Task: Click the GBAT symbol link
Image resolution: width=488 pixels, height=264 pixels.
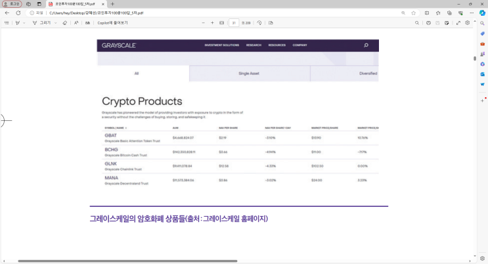Action: (x=110, y=135)
